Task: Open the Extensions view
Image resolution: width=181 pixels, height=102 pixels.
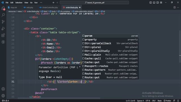Action: 3,35
